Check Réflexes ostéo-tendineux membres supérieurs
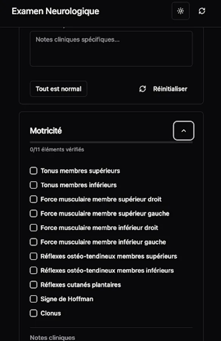Viewport: 221px width, 341px height. [x=33, y=256]
